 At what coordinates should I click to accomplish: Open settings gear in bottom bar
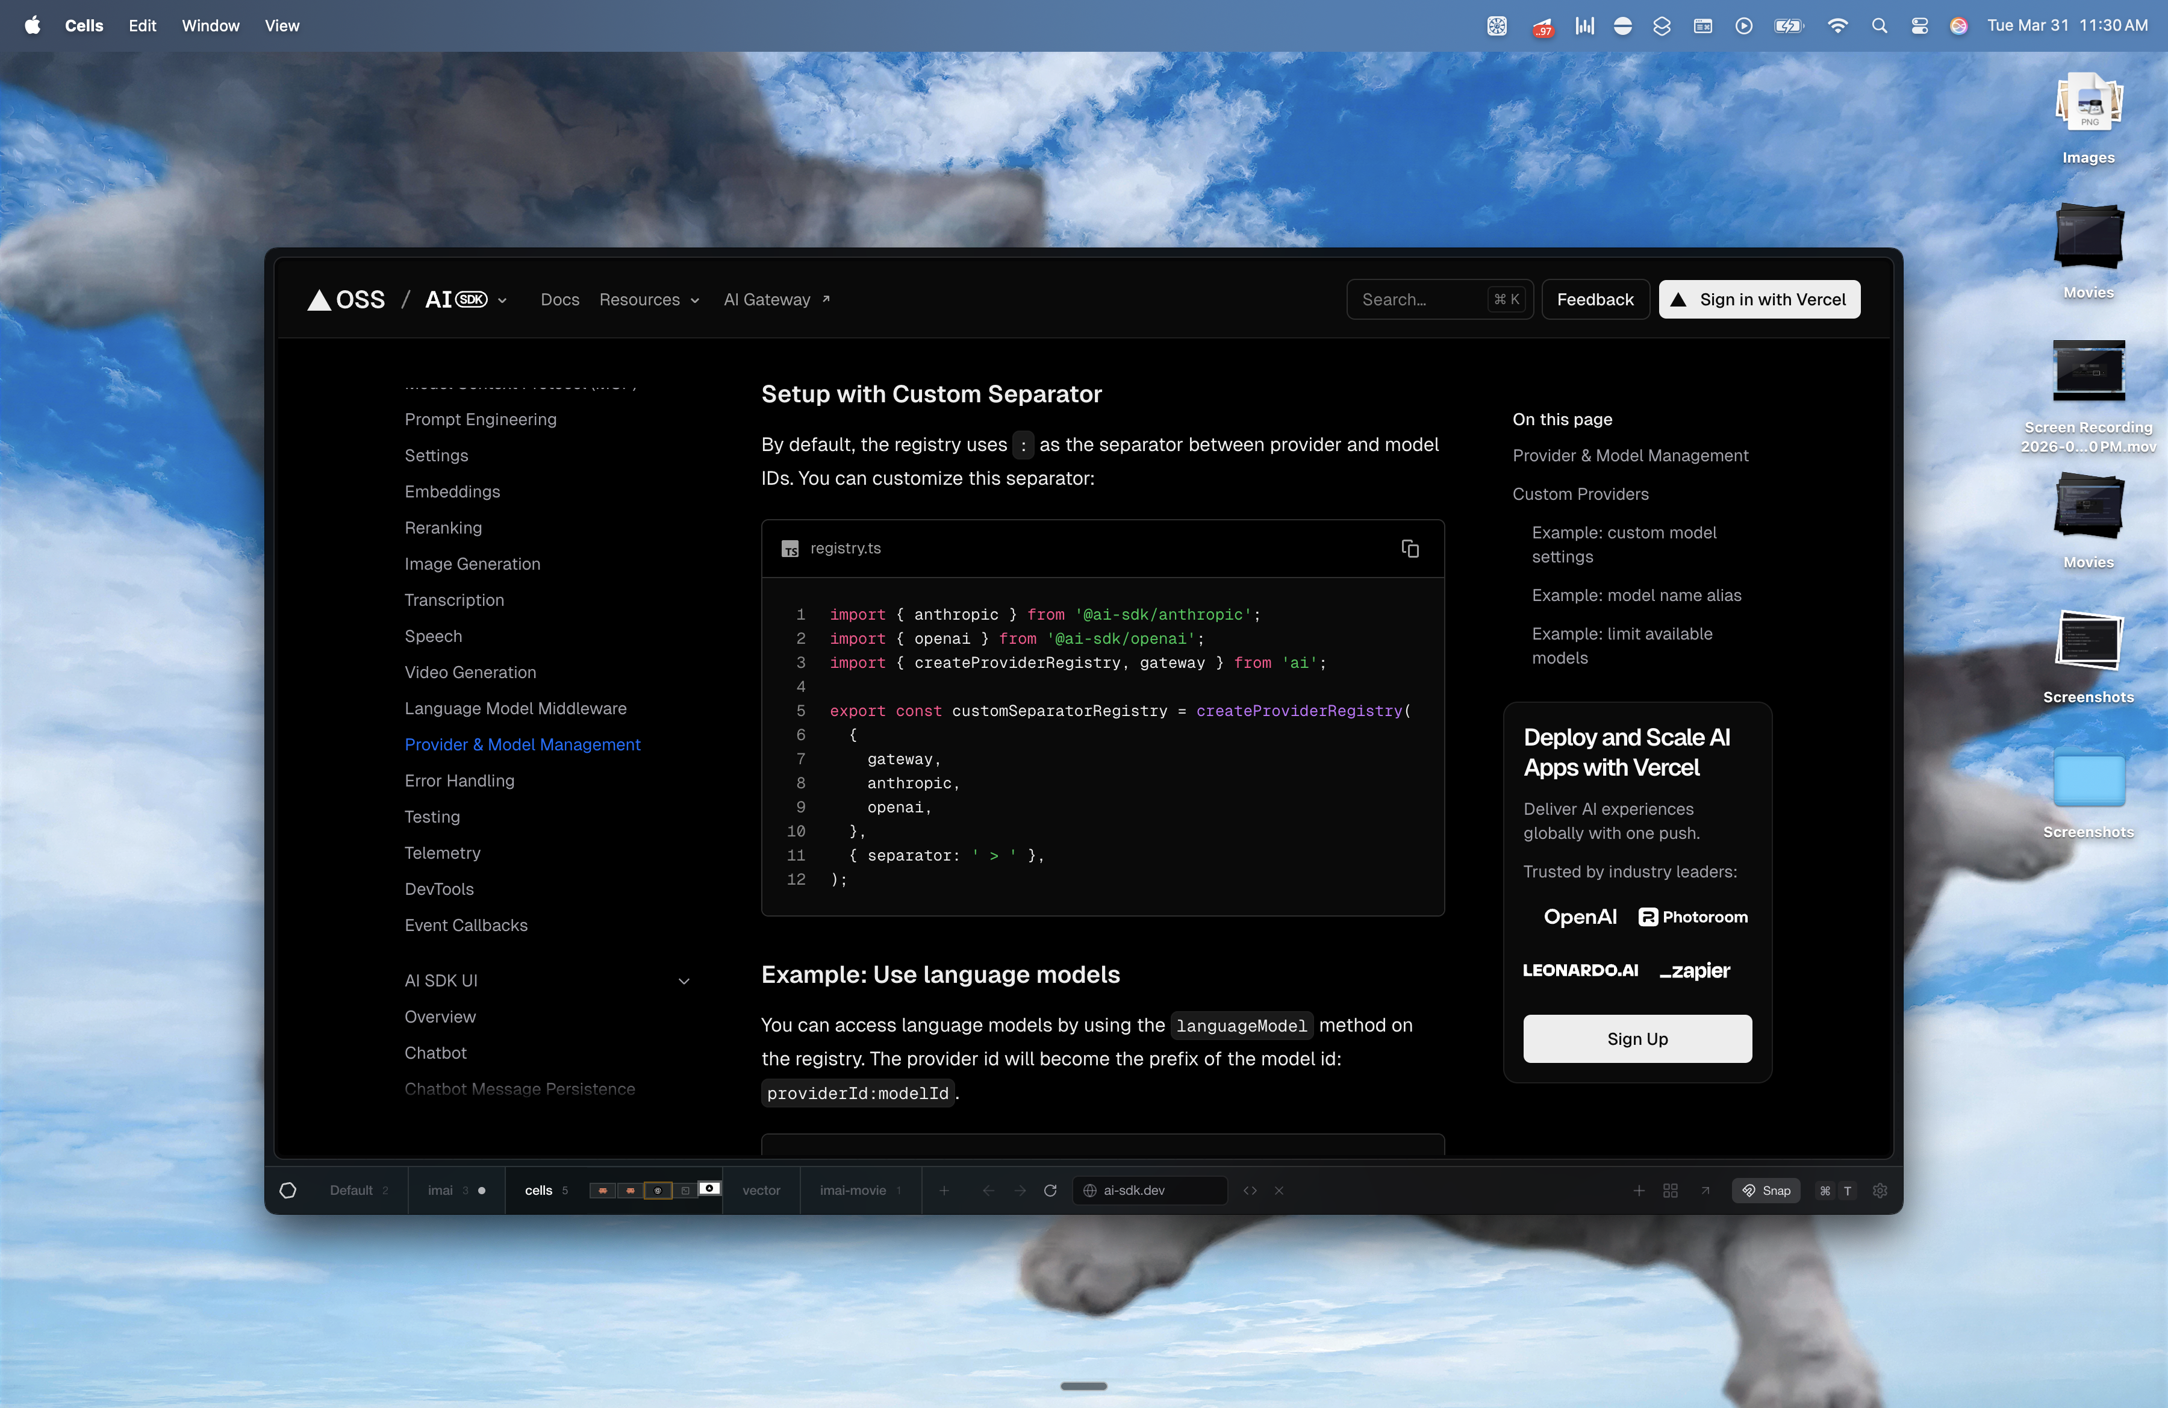[1880, 1191]
